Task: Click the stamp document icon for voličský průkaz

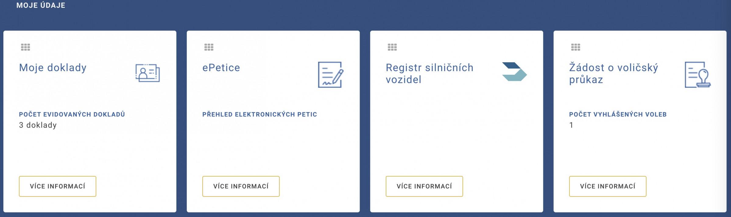Action: pyautogui.click(x=698, y=75)
